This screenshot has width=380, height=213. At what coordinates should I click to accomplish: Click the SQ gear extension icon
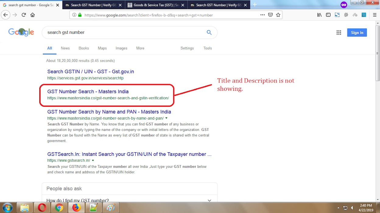coord(346,15)
